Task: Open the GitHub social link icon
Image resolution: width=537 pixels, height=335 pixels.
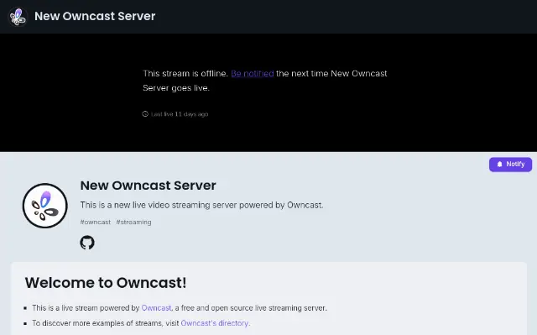Action: point(87,243)
